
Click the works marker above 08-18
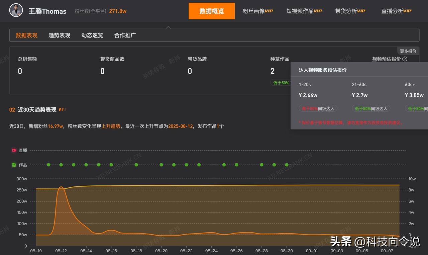click(136, 165)
